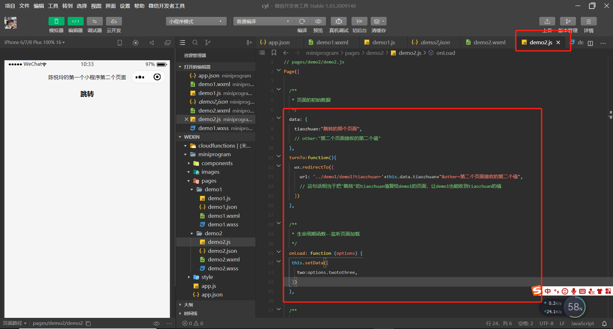Open the 工具 menu
Image resolution: width=613 pixels, height=329 pixels.
[x=53, y=6]
